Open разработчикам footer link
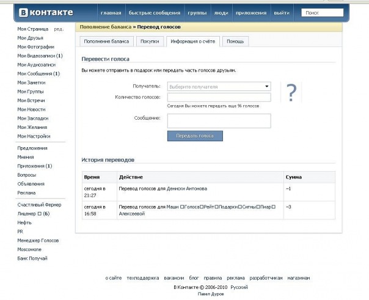 pyautogui.click(x=266, y=278)
